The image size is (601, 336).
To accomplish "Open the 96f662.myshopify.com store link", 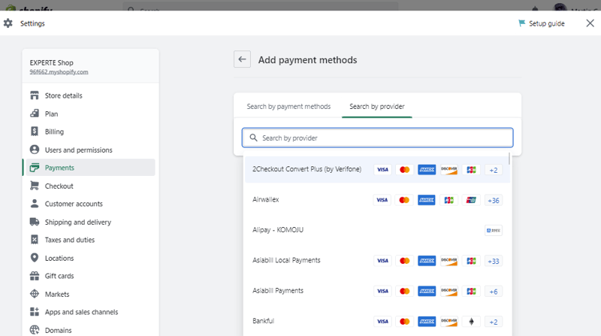I will [59, 72].
